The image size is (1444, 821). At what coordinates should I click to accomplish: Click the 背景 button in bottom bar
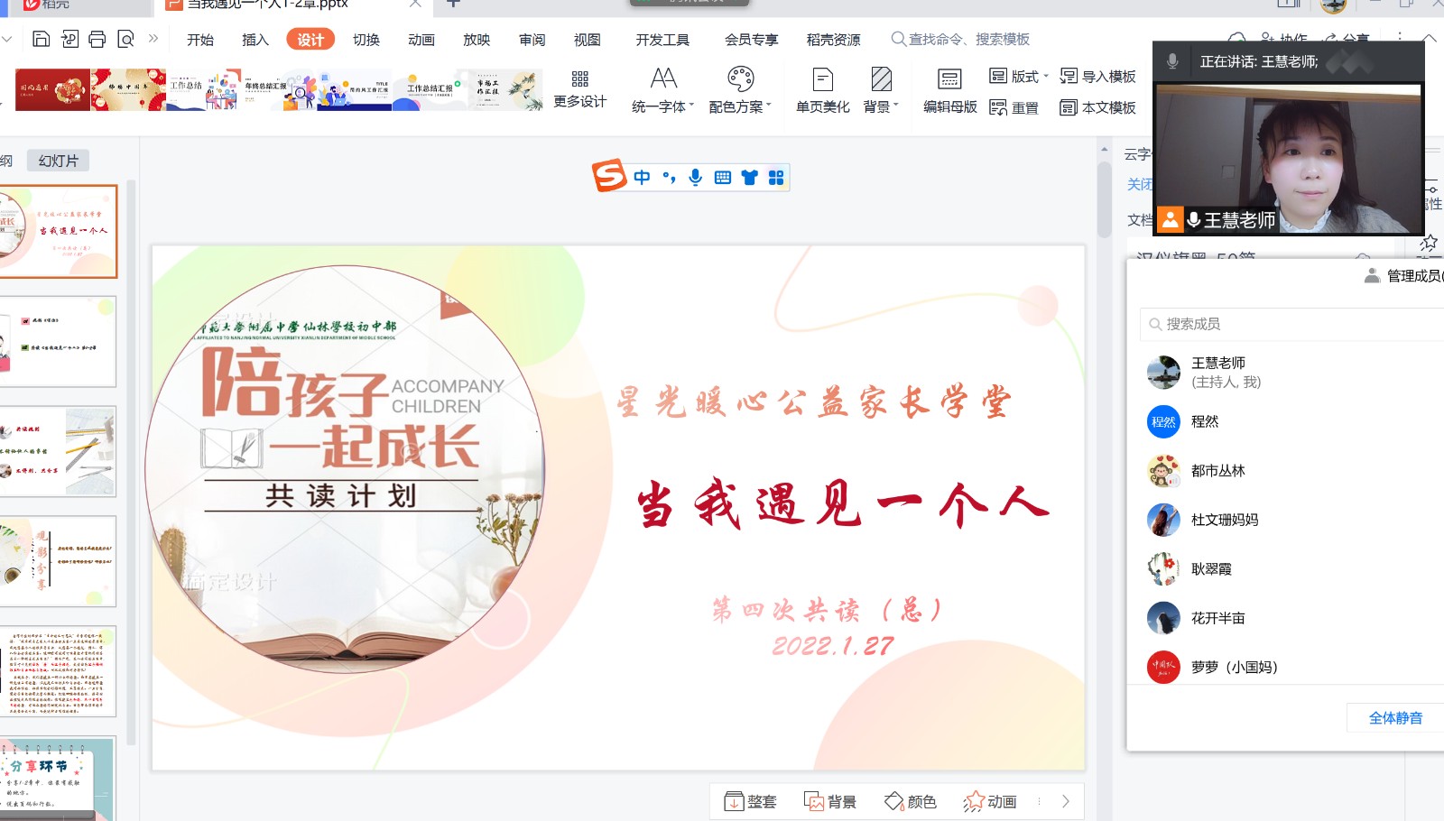(x=830, y=801)
